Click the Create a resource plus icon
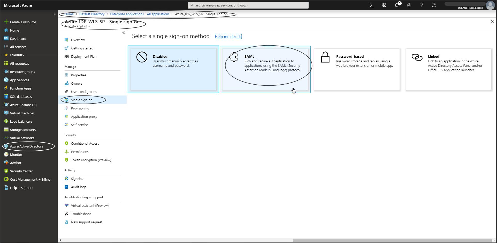This screenshot has width=497, height=243. [6, 22]
